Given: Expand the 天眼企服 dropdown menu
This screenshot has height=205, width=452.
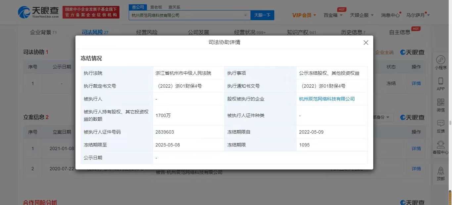Looking at the screenshot, I should 362,15.
